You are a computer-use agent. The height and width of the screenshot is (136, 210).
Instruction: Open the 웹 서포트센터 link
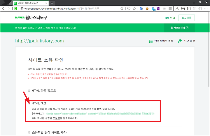(179, 28)
